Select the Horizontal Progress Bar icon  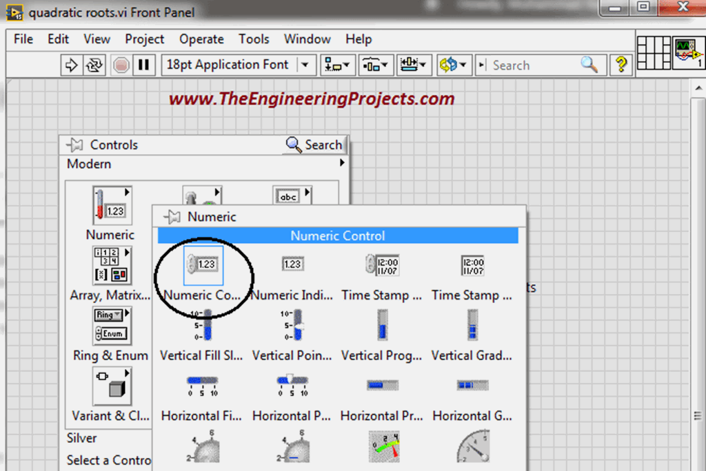(382, 385)
